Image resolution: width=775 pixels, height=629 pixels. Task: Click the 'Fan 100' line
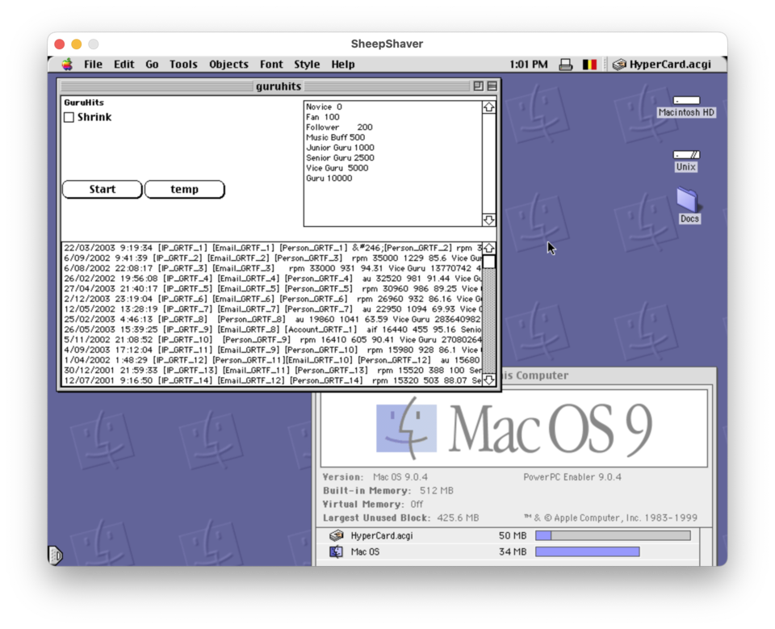(322, 117)
